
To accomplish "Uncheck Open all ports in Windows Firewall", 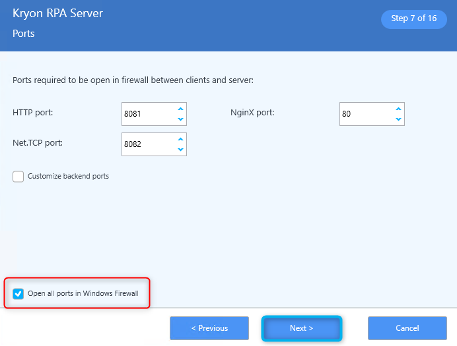I will [x=18, y=293].
